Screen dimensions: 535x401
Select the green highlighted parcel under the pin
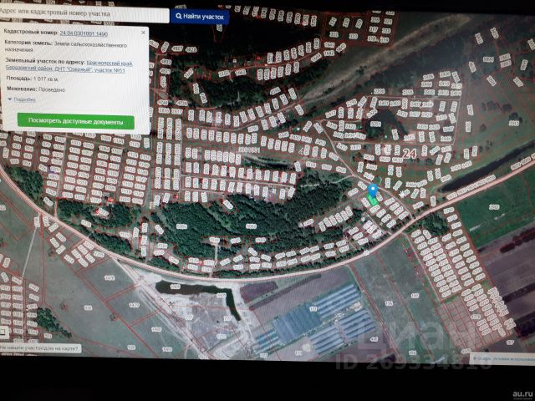(x=372, y=200)
